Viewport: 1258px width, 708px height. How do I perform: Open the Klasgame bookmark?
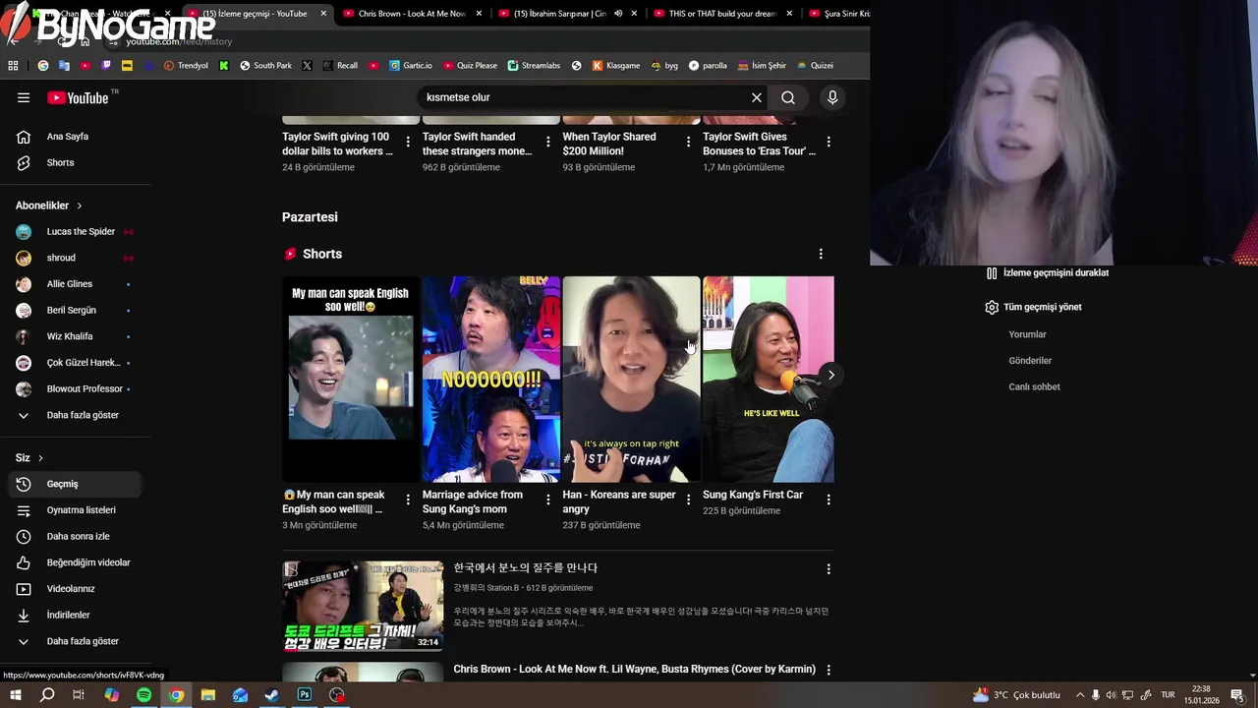point(616,66)
